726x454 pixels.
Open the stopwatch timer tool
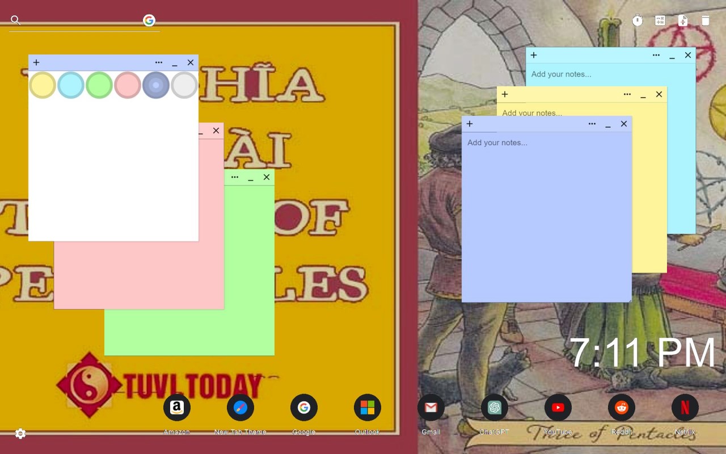(638, 21)
